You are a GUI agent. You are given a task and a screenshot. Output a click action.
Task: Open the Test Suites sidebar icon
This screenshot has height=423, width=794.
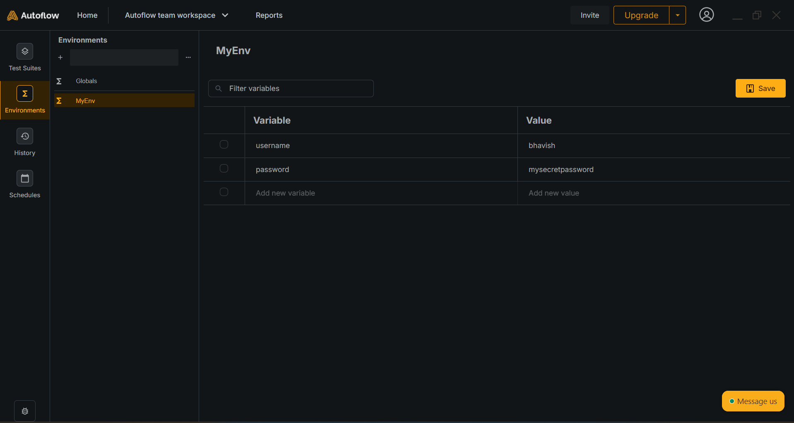point(25,52)
